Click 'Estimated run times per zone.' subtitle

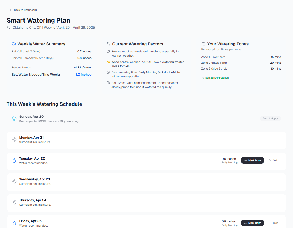click(222, 49)
